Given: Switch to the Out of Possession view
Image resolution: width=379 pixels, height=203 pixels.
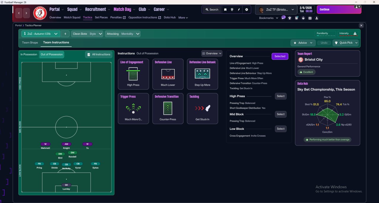Looking at the screenshot, I should (x=52, y=54).
